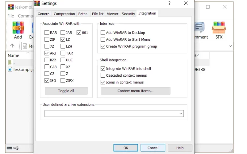247x154 pixels.
Task: Switch to the Viewer tab
Action: point(112,14)
